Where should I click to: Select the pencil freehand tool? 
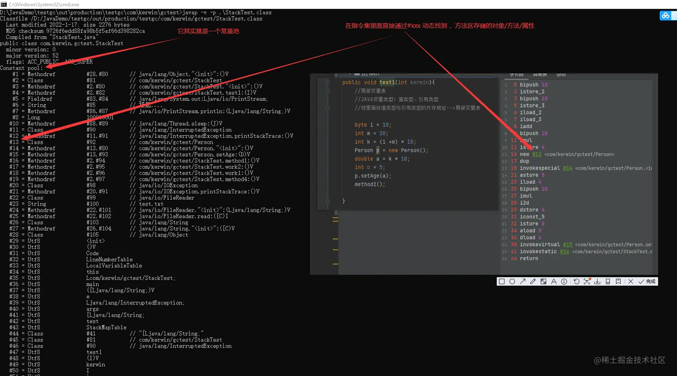(x=533, y=282)
